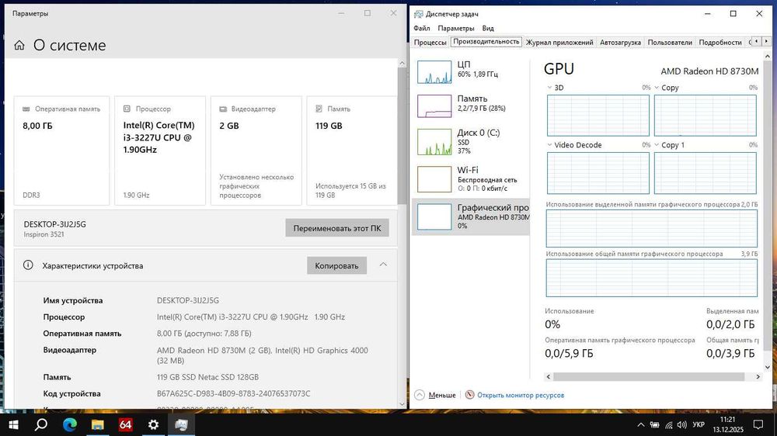Open the Video Decode graph dropdown
The width and height of the screenshot is (777, 436).
(549, 145)
